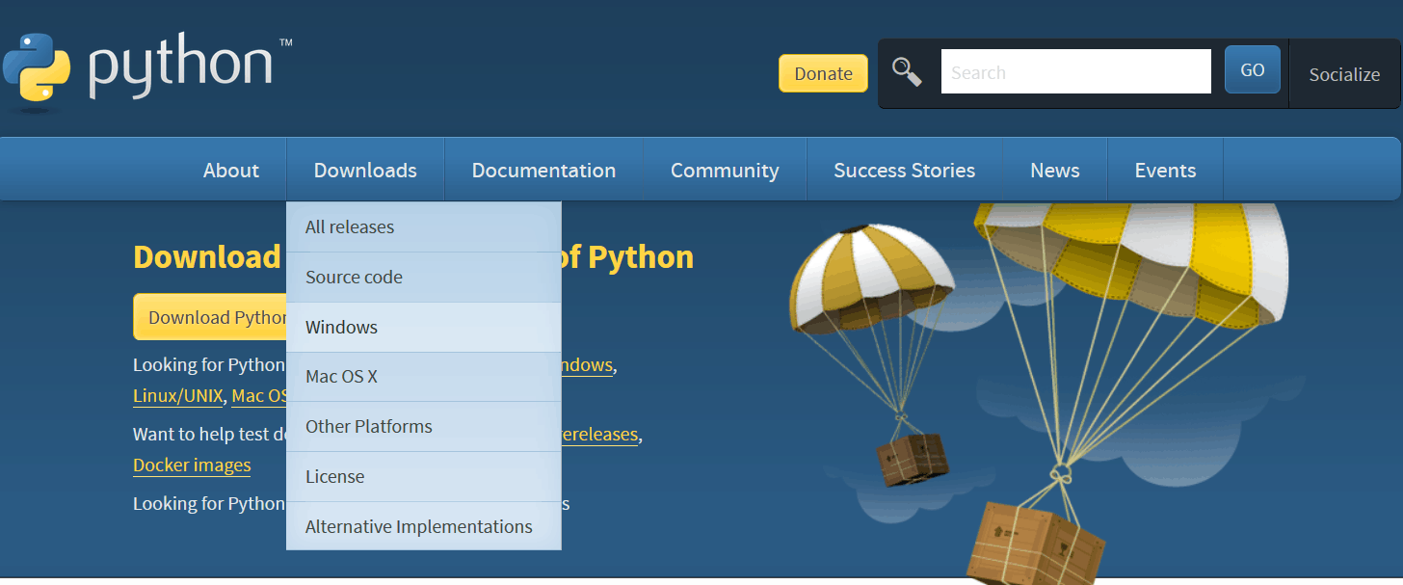Select Source code in Downloads dropdown
Image resolution: width=1403 pixels, height=585 pixels.
pyautogui.click(x=424, y=278)
